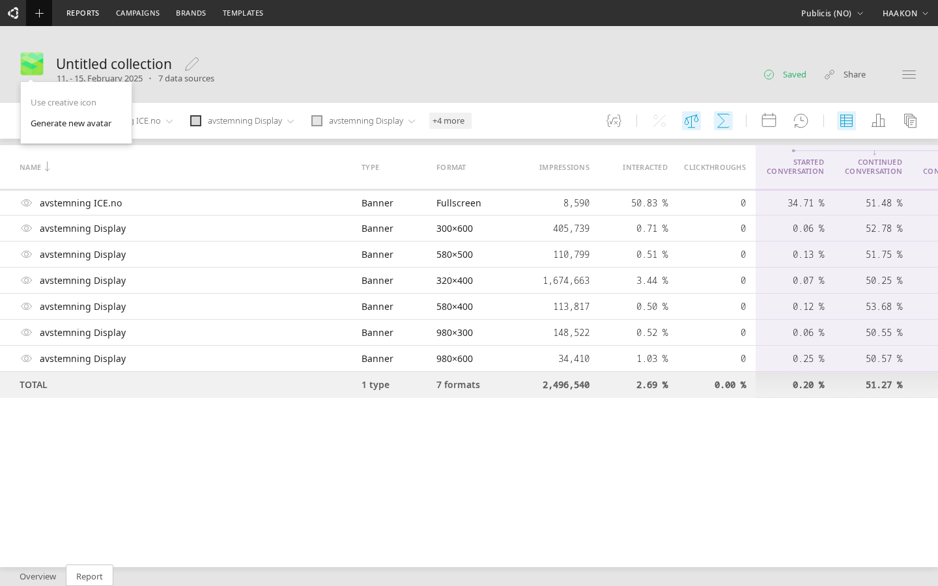The image size is (938, 586).
Task: Click the formula variables icon in toolbar
Action: (614, 121)
